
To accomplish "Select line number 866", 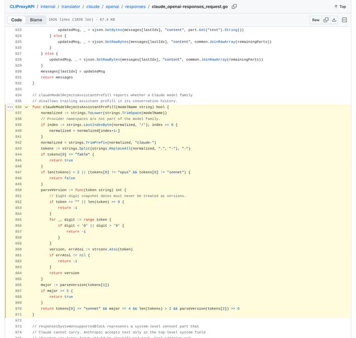I will (x=18, y=285).
